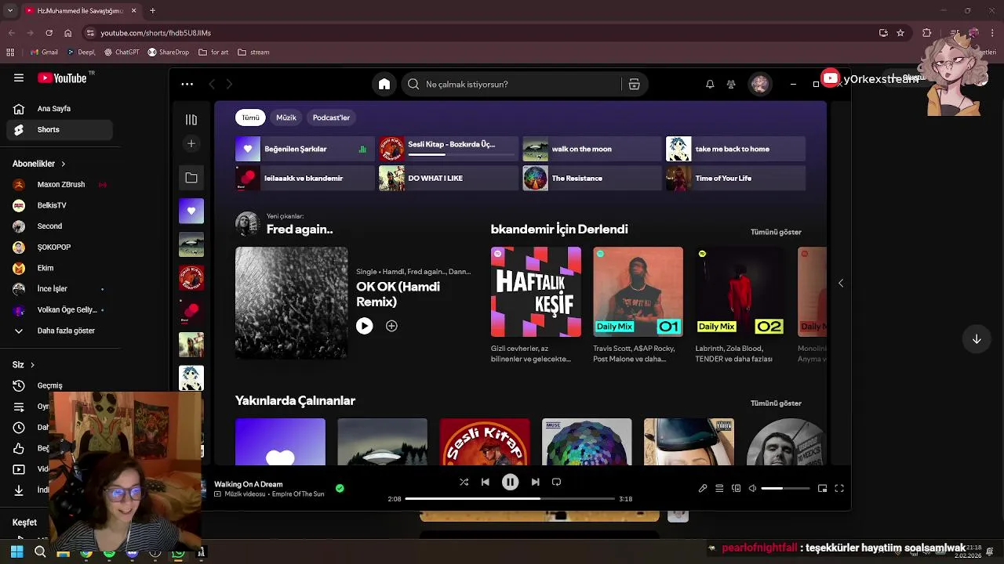Go to Spotify Home via house icon
This screenshot has width=1004, height=564.
tap(384, 84)
